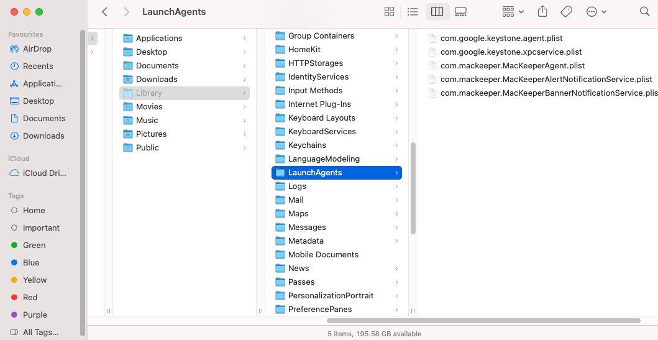The width and height of the screenshot is (658, 340).
Task: Select the Public folder
Action: point(185,148)
